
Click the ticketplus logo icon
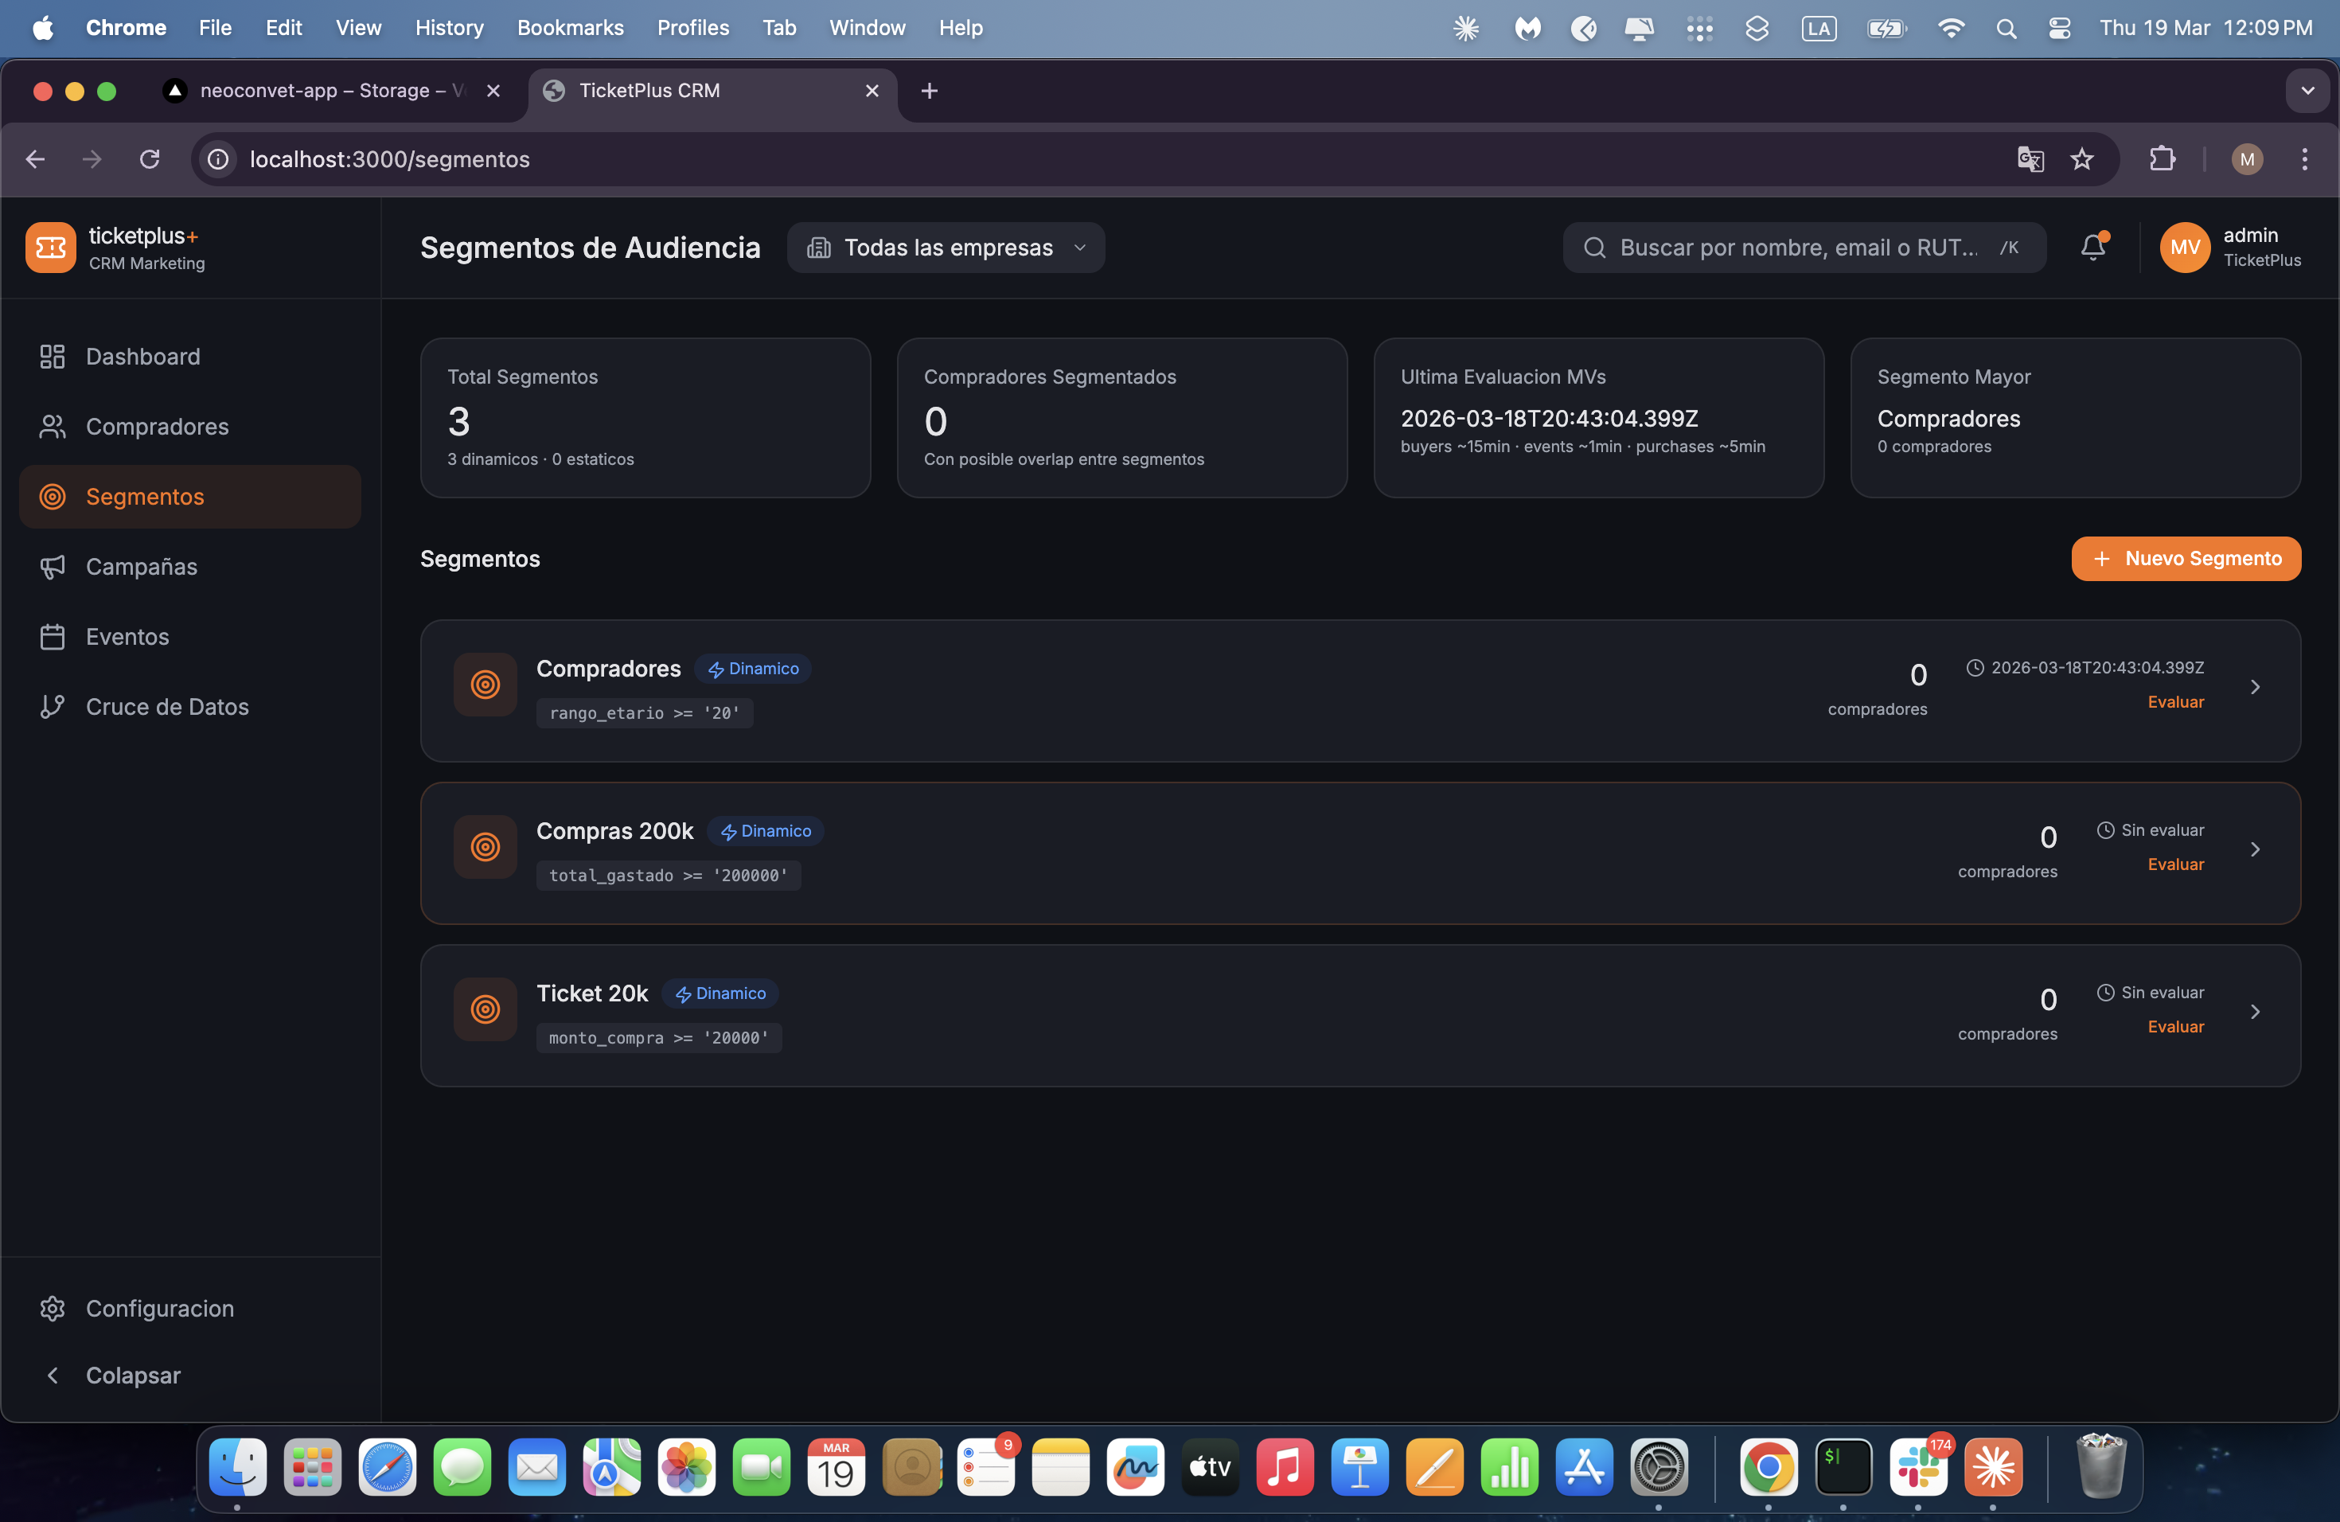pyautogui.click(x=51, y=247)
